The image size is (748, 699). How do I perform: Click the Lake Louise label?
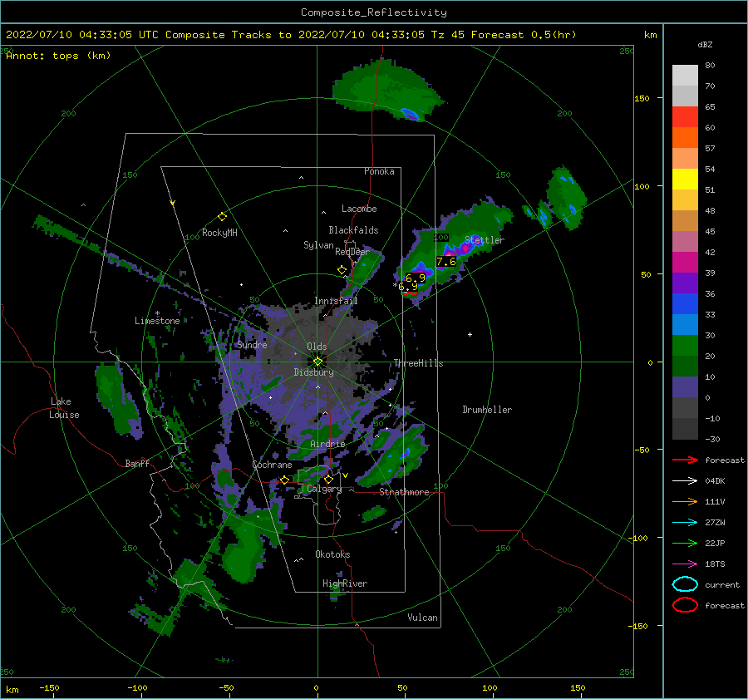[x=64, y=408]
